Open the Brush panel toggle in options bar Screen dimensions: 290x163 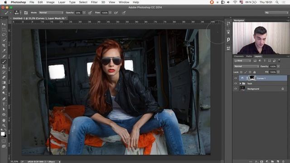coord(26,13)
